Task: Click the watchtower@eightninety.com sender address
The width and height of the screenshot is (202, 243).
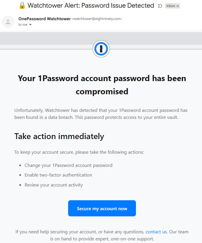Action: [x=97, y=19]
